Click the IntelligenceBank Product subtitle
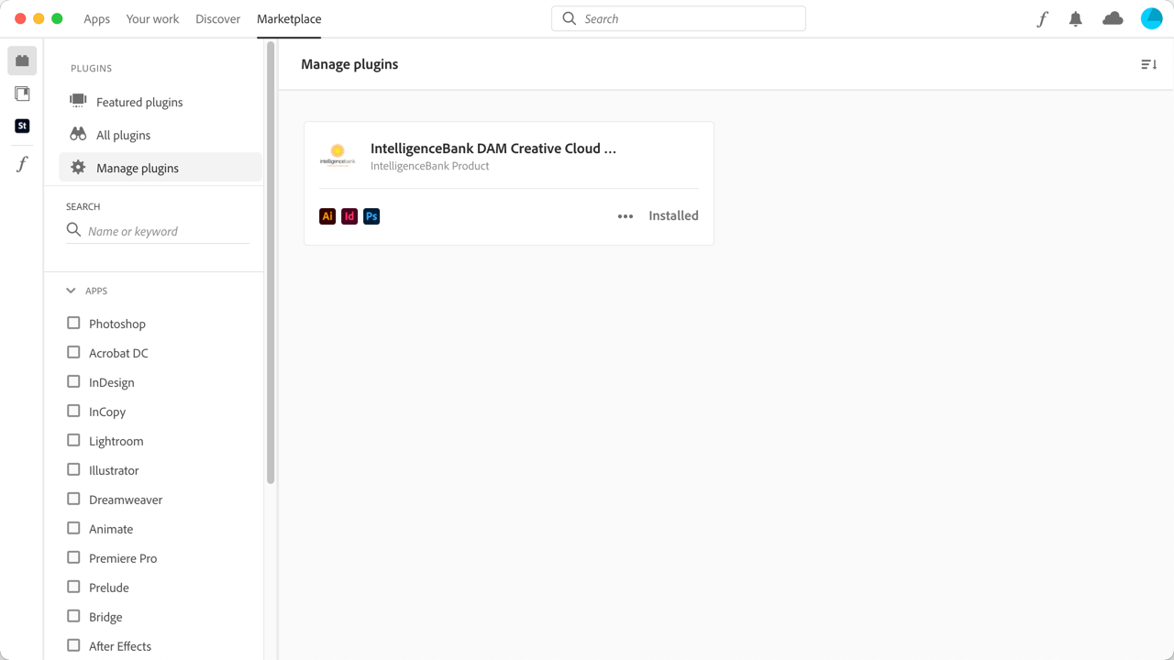This screenshot has width=1174, height=660. pos(429,166)
